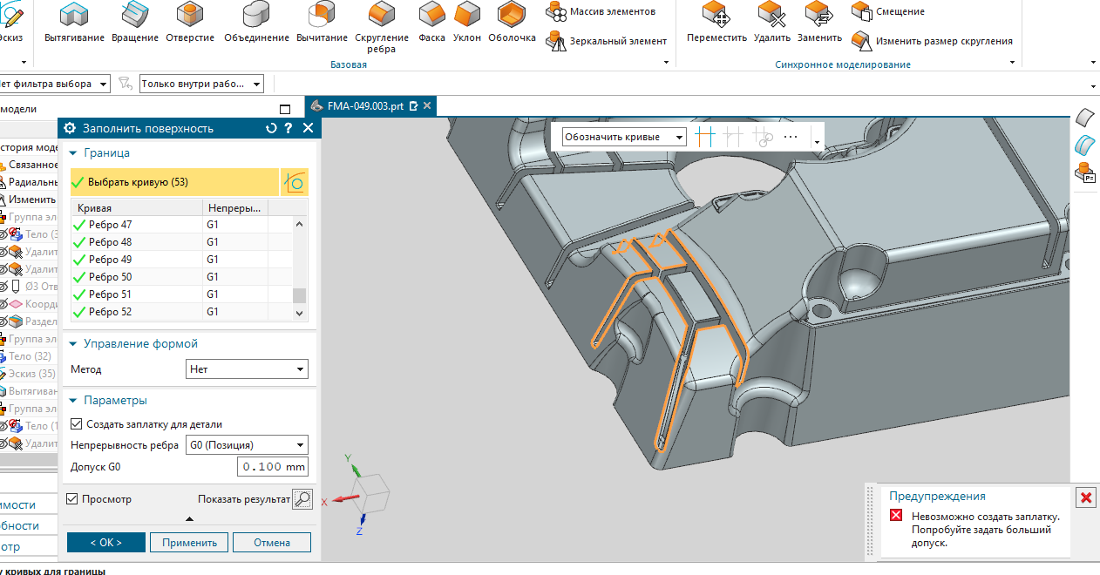Viewport: 1100px width, 575px height.
Task: Click the Зеркальный элемент mirror icon
Action: [x=556, y=41]
